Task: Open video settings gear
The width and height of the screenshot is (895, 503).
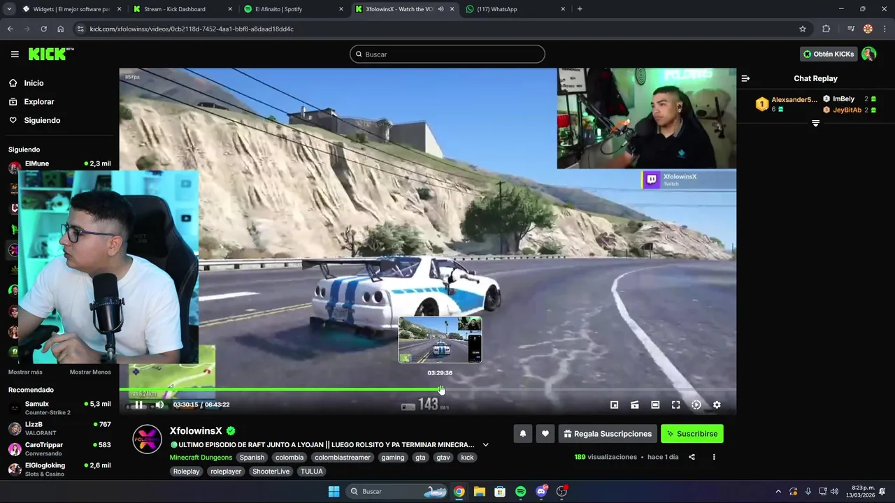Action: (717, 404)
